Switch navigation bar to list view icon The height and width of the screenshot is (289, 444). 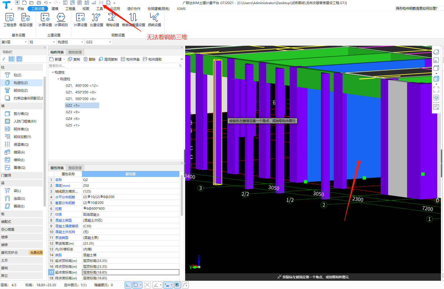[12, 59]
